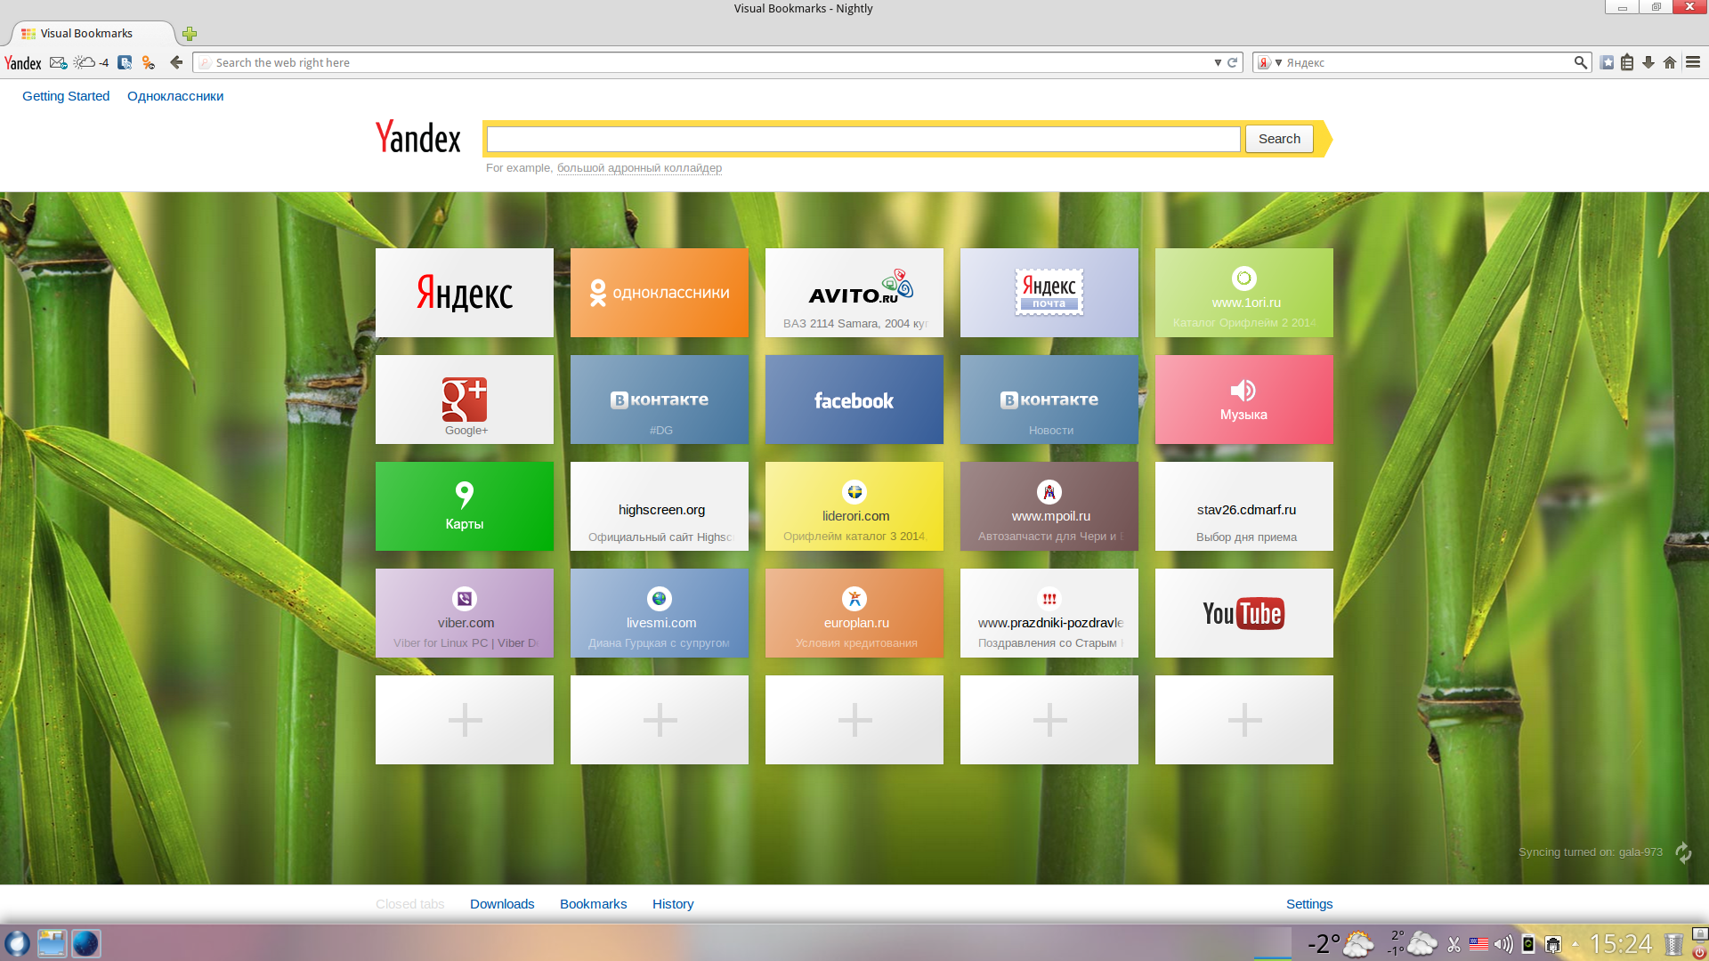Click the sync arrows icon
The image size is (1709, 961).
pos(1683,852)
